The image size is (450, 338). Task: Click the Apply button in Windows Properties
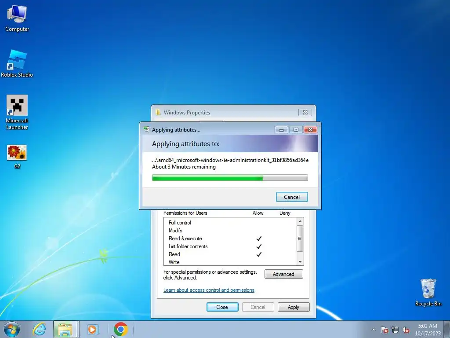[x=294, y=307]
